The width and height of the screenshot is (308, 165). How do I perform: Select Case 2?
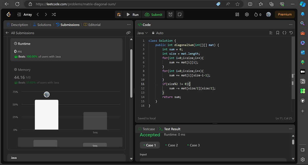(x=172, y=145)
